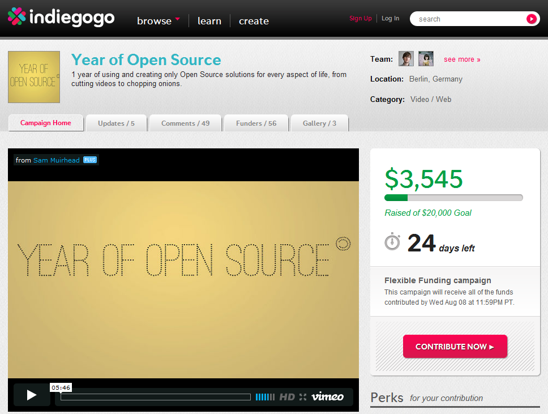Toggle HD quality in video player
The width and height of the screenshot is (548, 414).
tap(287, 397)
